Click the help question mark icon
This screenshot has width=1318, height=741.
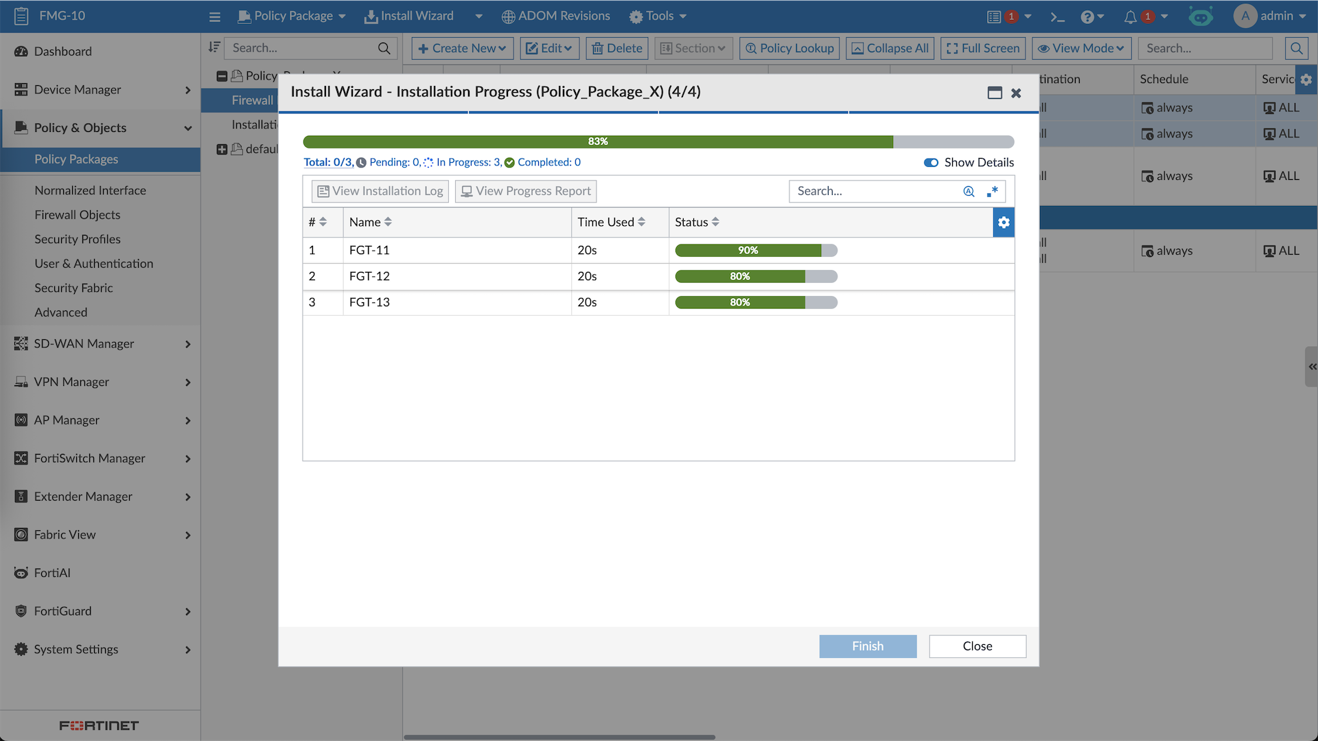pos(1087,16)
